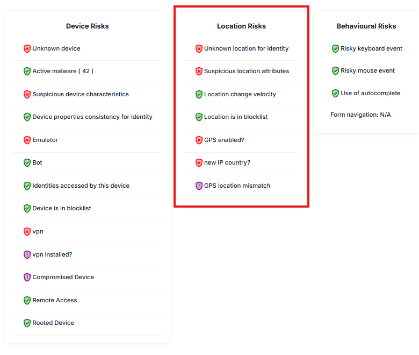
Task: Click the green shield beside Active malware
Action: pyautogui.click(x=27, y=71)
